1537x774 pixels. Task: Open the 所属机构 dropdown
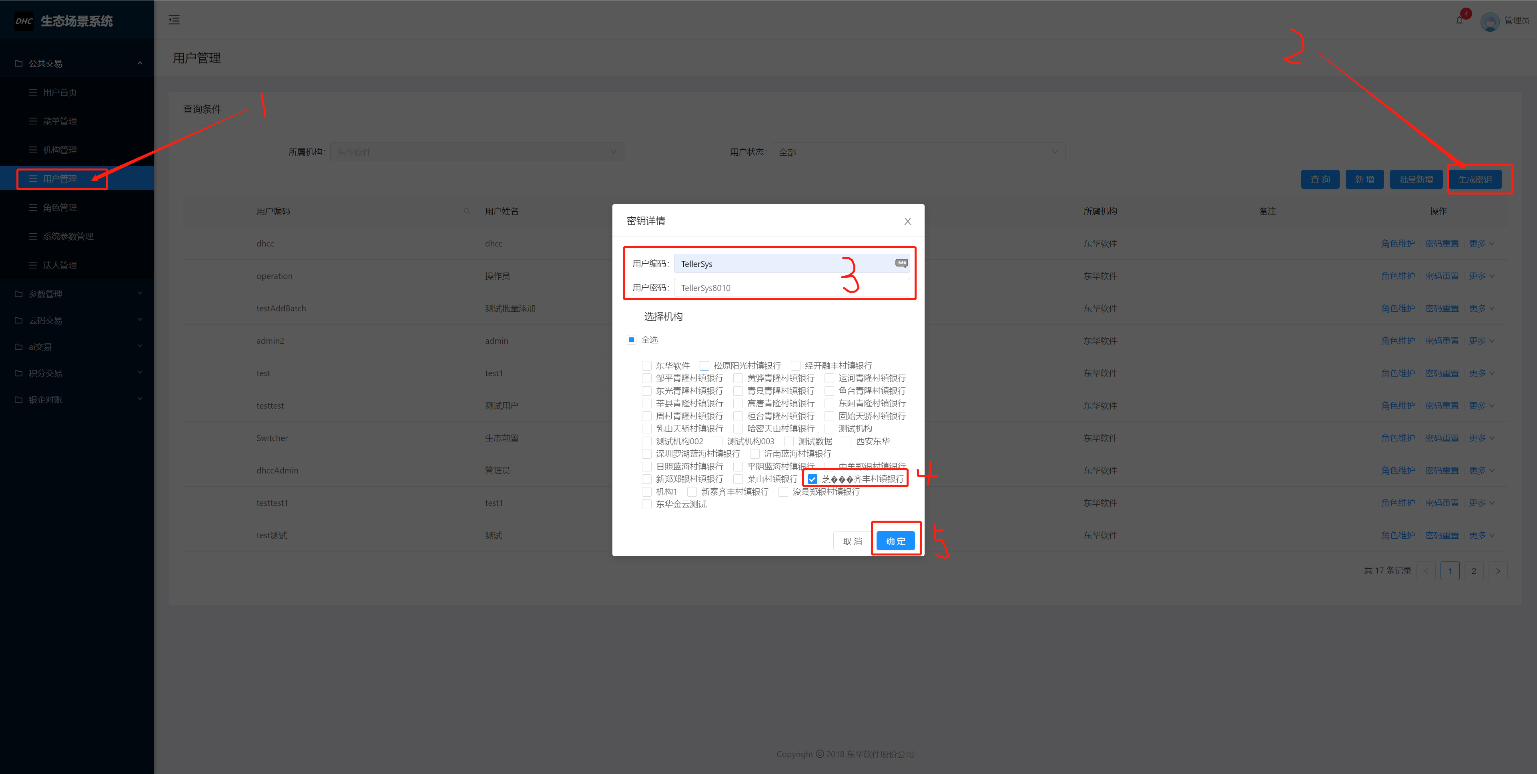pos(478,152)
